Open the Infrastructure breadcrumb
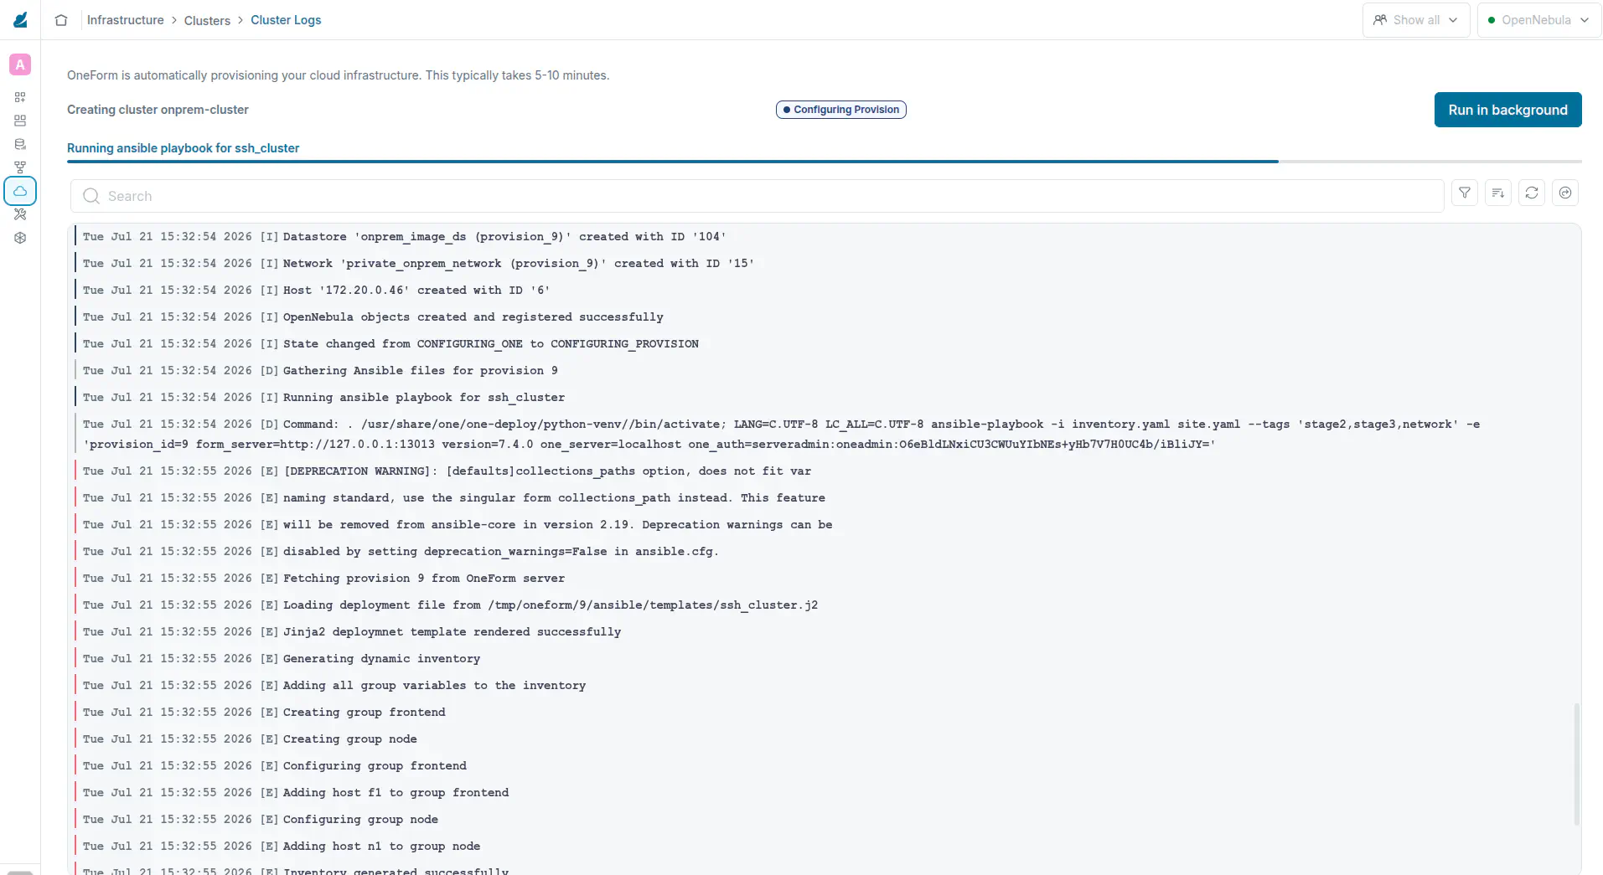The width and height of the screenshot is (1603, 875). click(126, 20)
